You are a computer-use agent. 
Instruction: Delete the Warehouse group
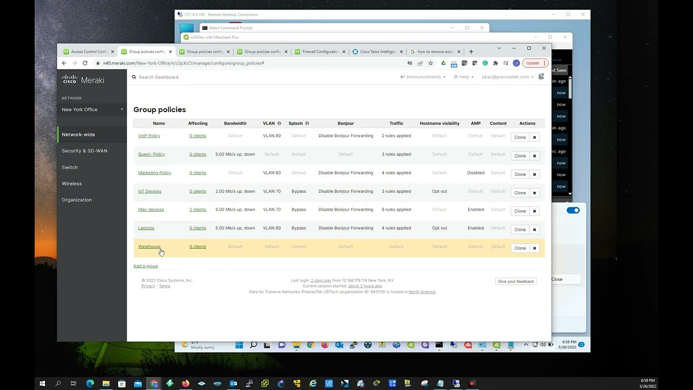point(534,248)
